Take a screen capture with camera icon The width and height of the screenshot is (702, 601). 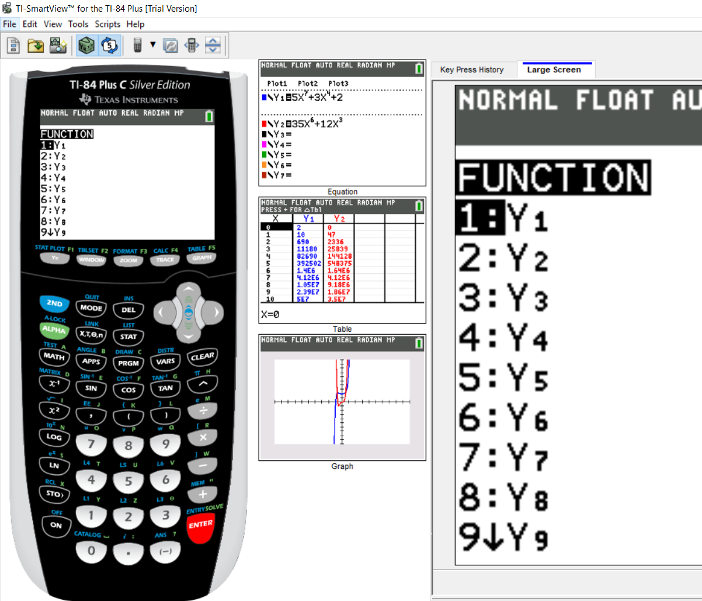(x=58, y=45)
